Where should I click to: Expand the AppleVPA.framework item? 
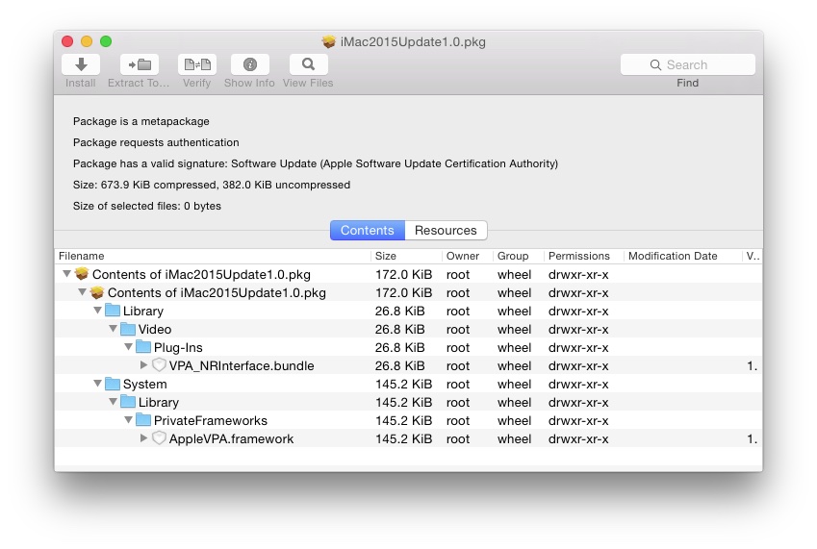coord(143,438)
